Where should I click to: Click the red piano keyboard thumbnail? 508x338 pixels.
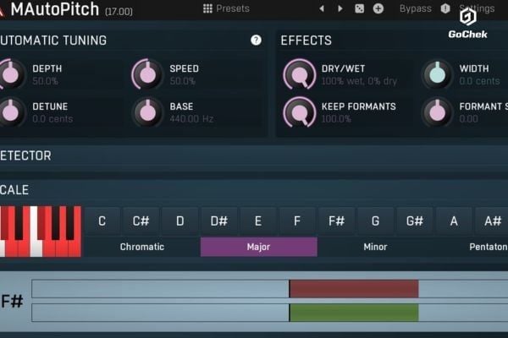click(x=40, y=231)
